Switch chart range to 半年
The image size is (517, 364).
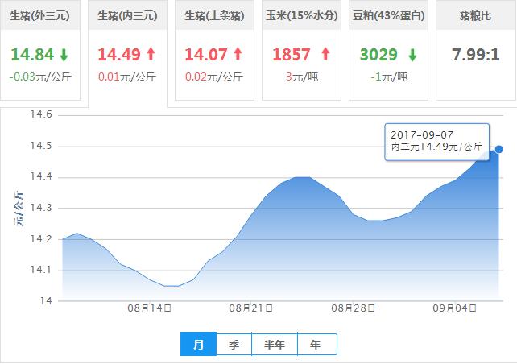(275, 344)
